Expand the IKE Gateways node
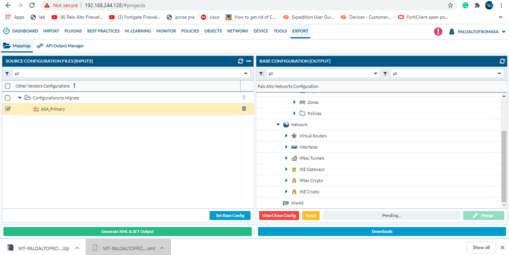 click(x=286, y=169)
